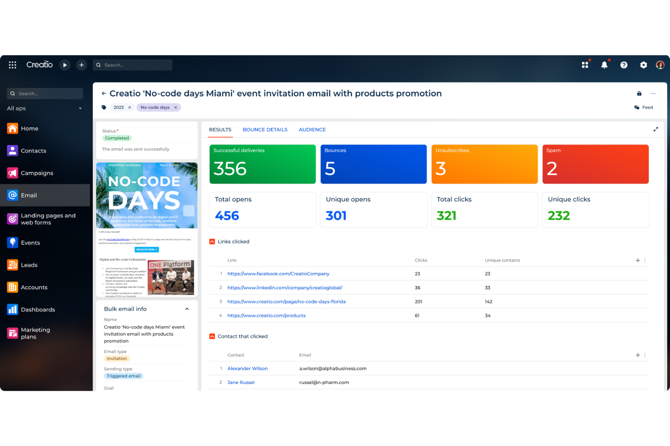Open Links clicked list options menu
Screen dimensions: 670x446
pyautogui.click(x=645, y=260)
